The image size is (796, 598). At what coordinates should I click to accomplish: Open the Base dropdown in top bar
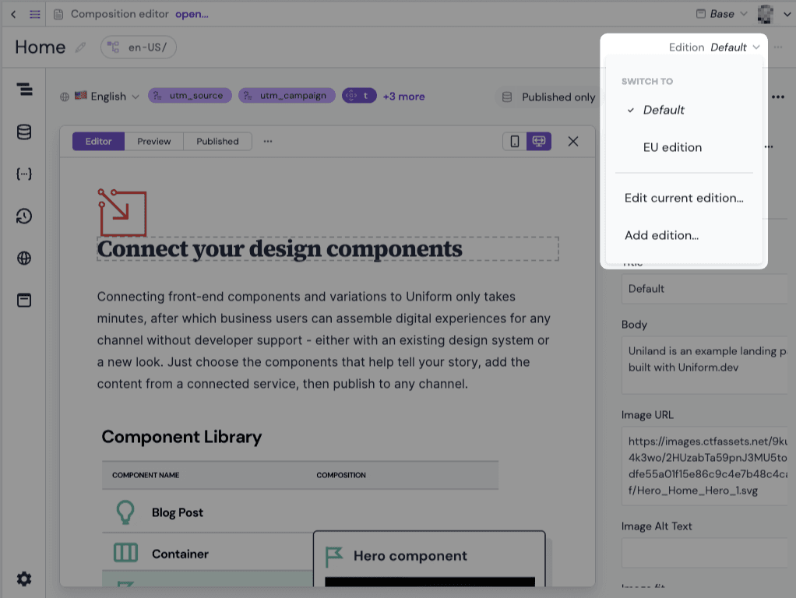[721, 14]
